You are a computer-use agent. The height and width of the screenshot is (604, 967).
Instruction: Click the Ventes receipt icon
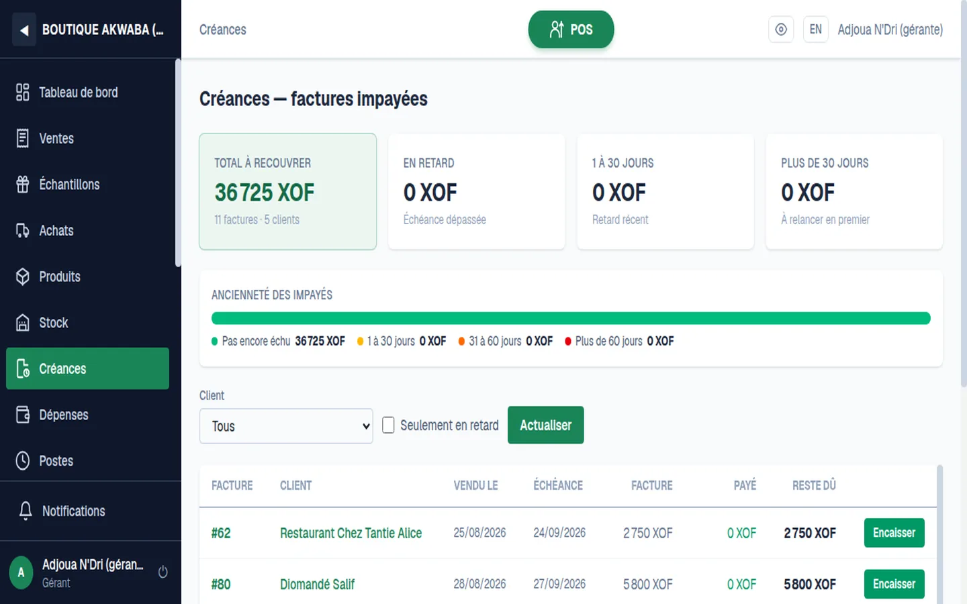point(23,138)
